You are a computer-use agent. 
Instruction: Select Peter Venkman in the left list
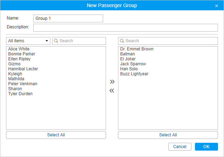coord(23,84)
